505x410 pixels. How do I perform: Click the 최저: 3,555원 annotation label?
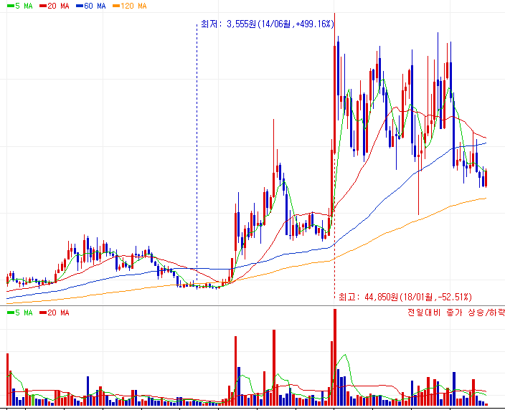[268, 24]
